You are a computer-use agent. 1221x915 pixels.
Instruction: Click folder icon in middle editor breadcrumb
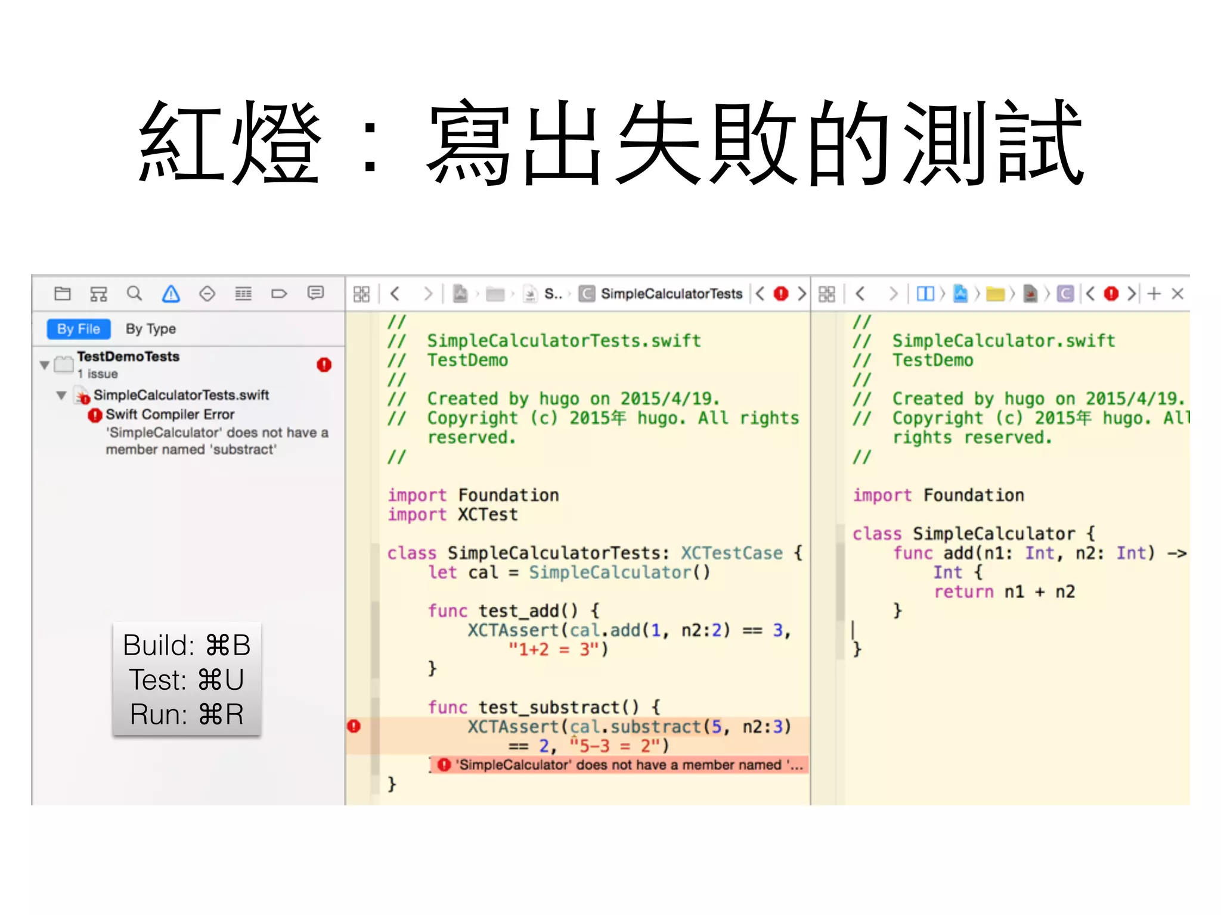click(x=495, y=294)
